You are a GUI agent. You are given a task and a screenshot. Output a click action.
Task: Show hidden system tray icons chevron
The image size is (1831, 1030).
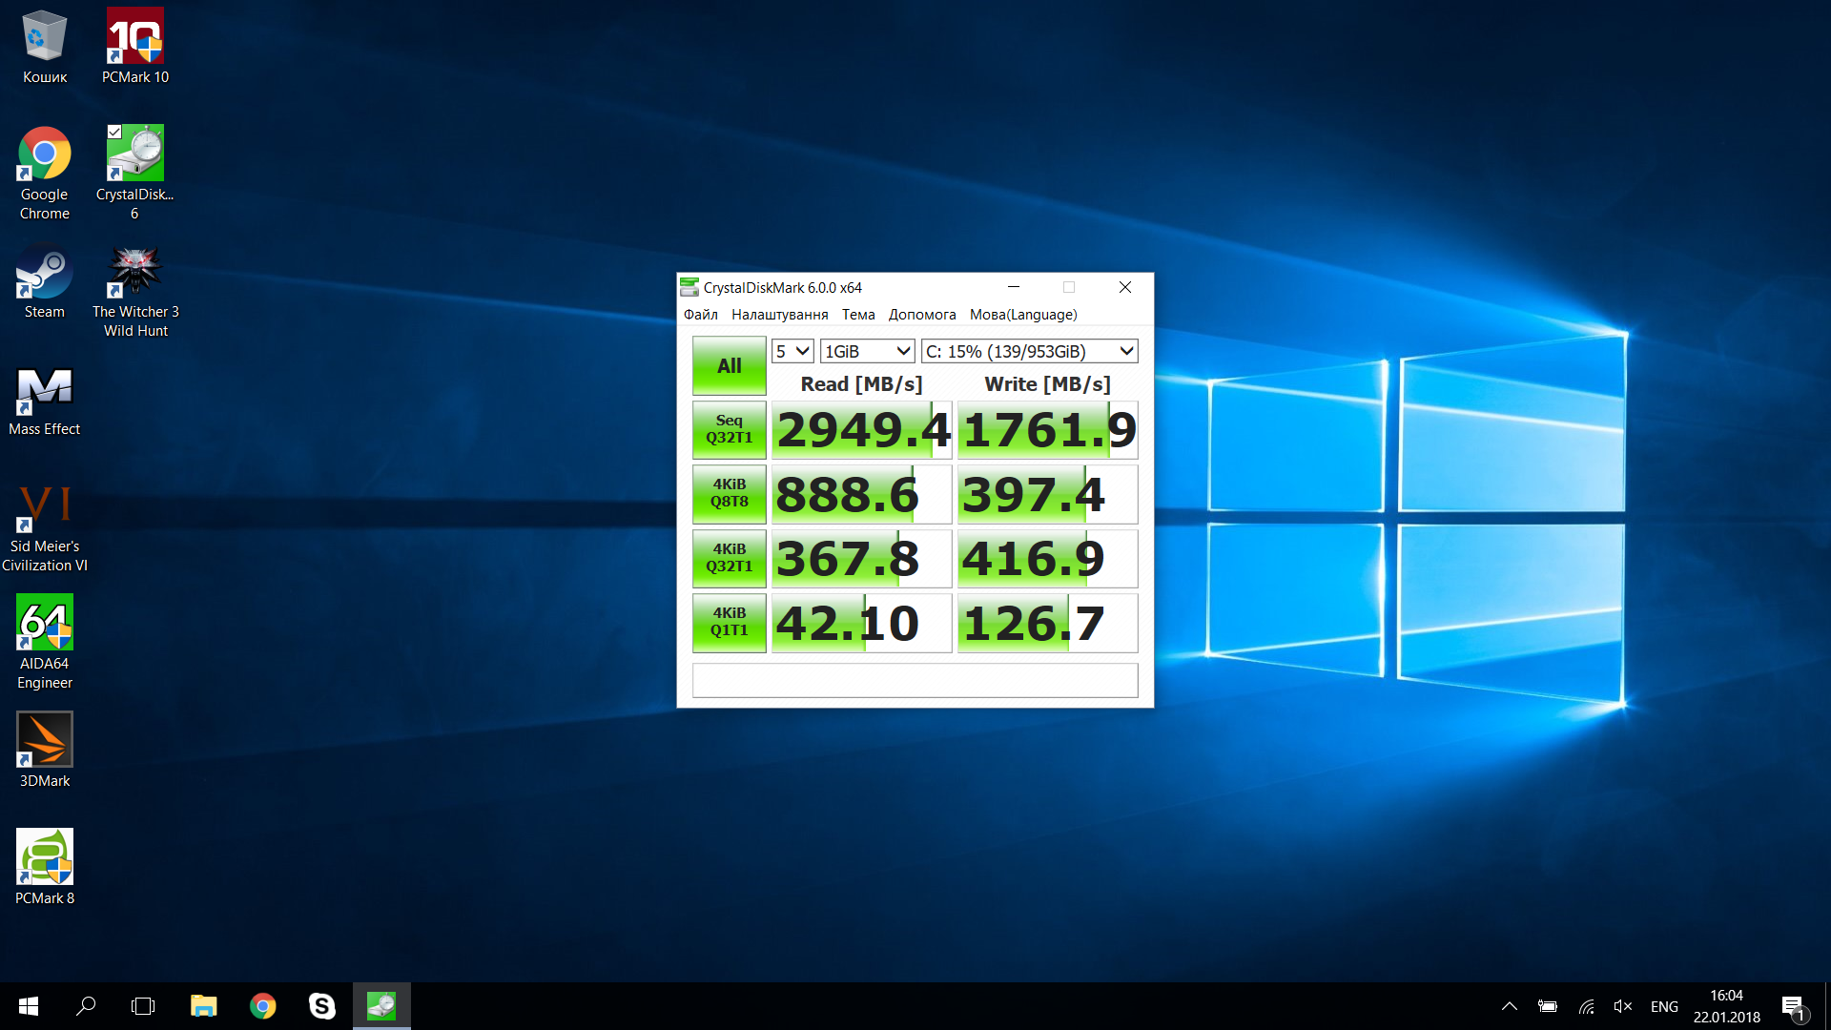[x=1509, y=1006]
